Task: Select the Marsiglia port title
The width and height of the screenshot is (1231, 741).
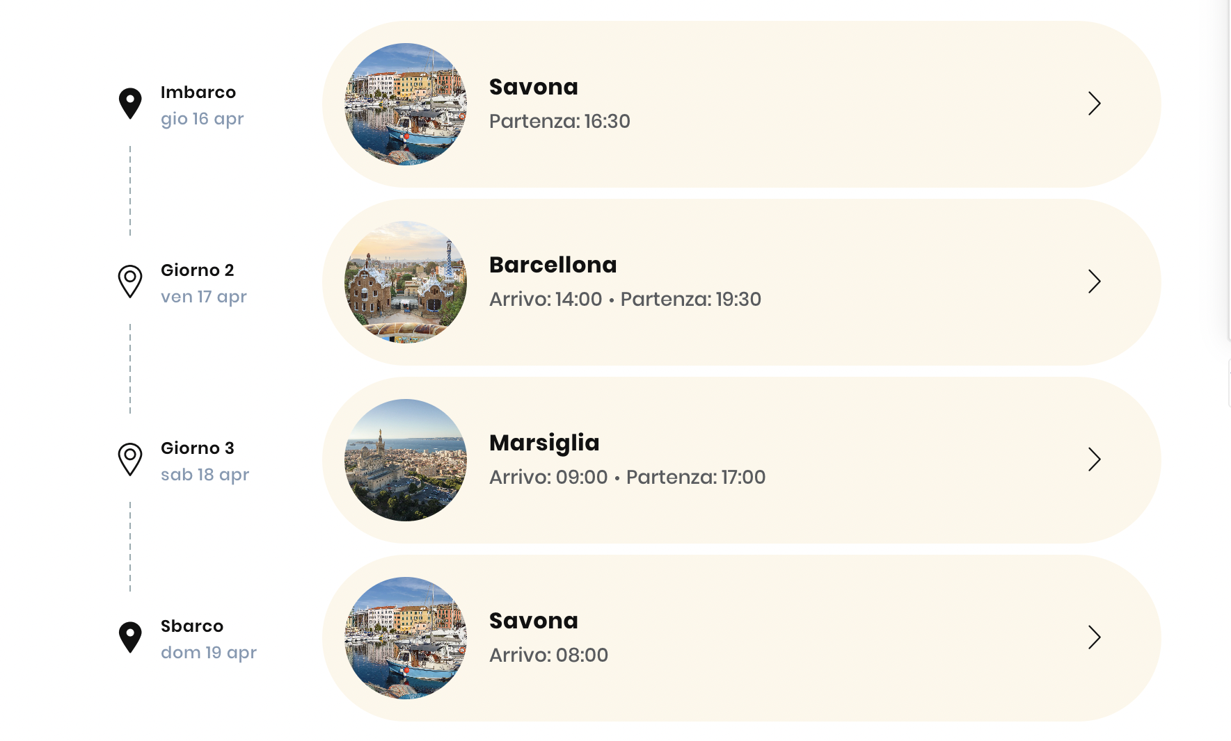Action: (544, 443)
